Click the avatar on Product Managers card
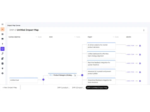This screenshot has width=150, height=112. point(75,75)
